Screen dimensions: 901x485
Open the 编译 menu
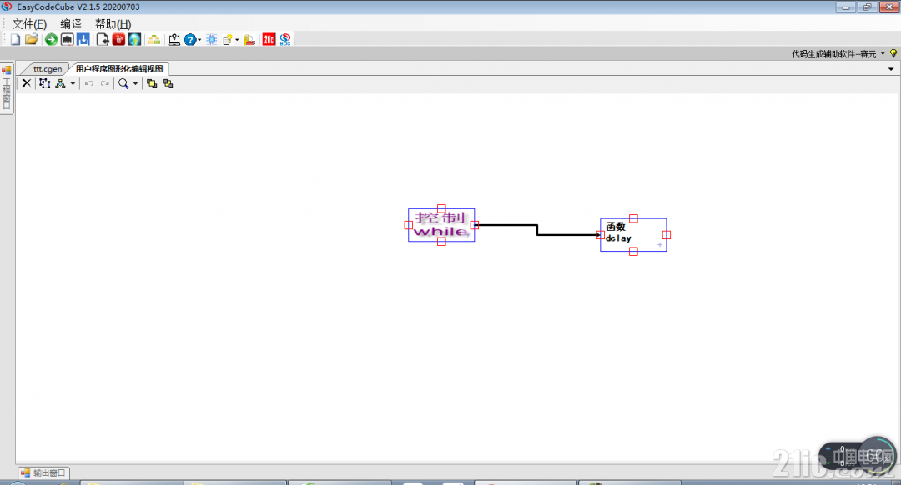[x=71, y=23]
